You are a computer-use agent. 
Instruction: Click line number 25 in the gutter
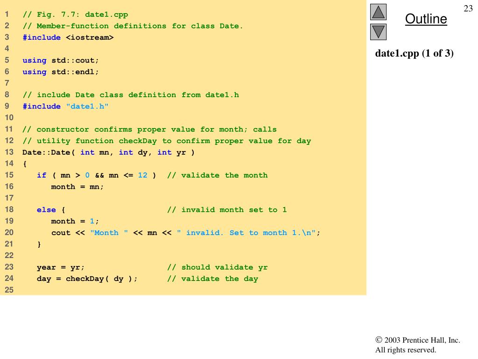click(x=9, y=290)
